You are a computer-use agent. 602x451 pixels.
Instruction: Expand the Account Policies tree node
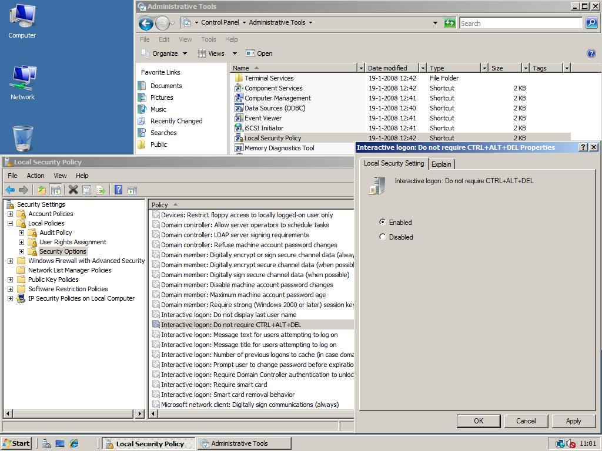(11, 214)
